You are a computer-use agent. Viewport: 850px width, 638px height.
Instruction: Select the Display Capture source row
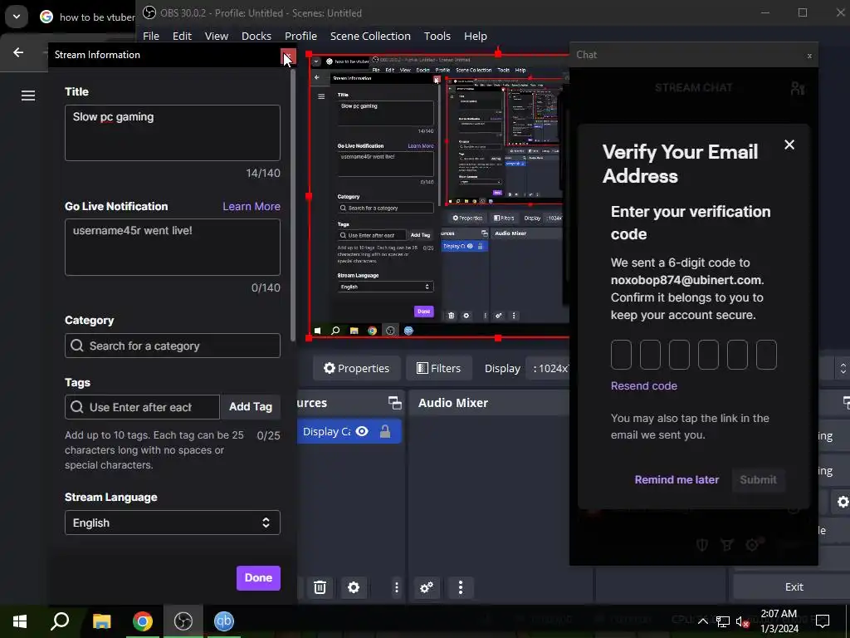click(349, 431)
